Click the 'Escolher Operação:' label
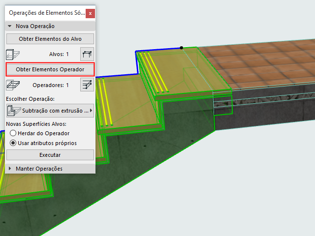Screen dimensions: 315x236 [x=30, y=99]
